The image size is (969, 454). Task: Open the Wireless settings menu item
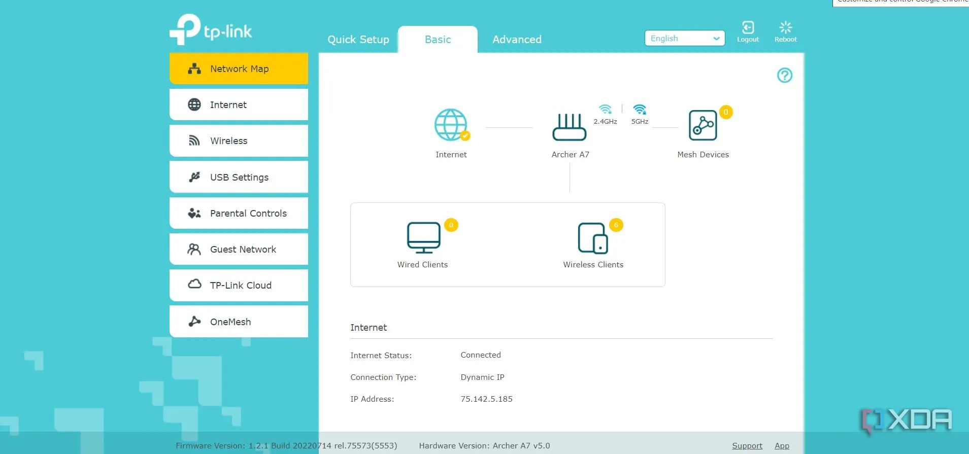coord(239,141)
